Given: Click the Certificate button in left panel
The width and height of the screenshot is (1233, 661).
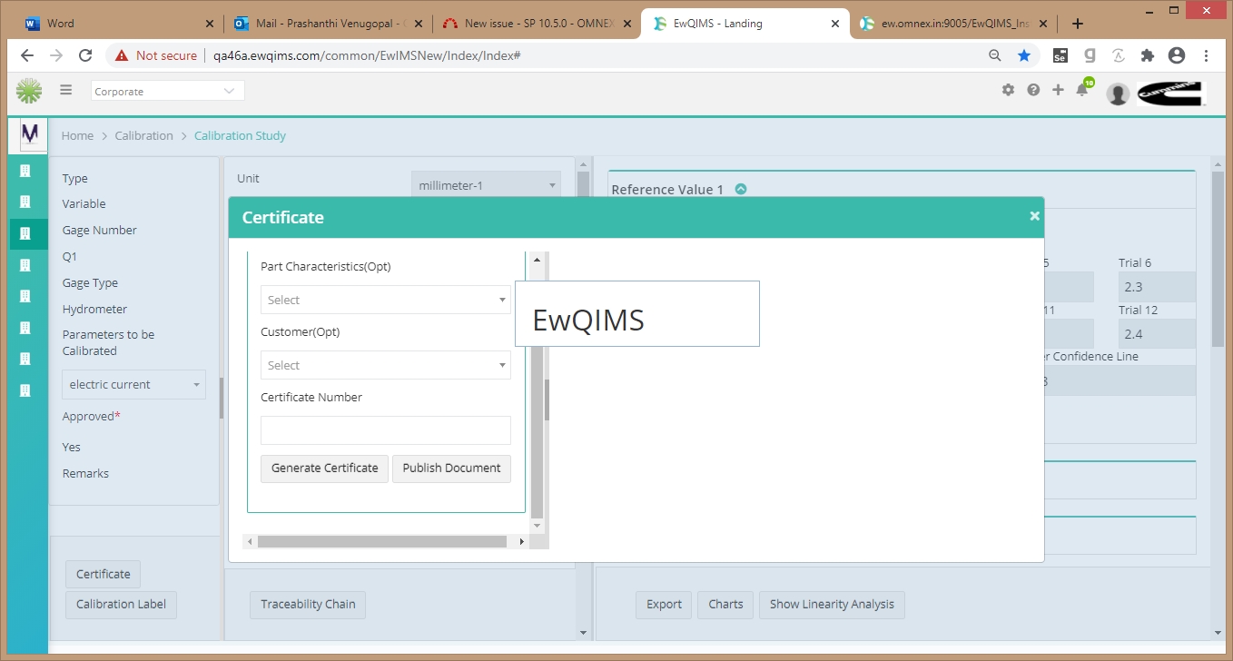Looking at the screenshot, I should (x=103, y=574).
